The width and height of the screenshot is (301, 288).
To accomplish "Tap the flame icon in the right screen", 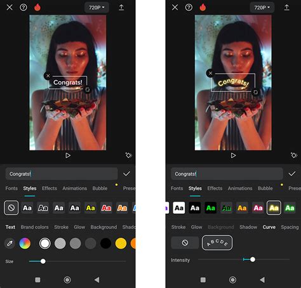I will [x=203, y=7].
